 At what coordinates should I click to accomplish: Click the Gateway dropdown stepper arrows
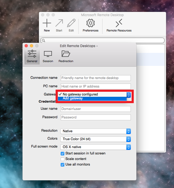tap(129, 95)
